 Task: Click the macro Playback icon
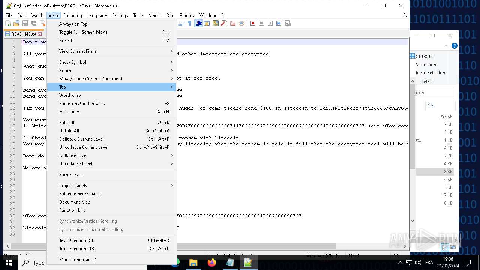point(270,23)
